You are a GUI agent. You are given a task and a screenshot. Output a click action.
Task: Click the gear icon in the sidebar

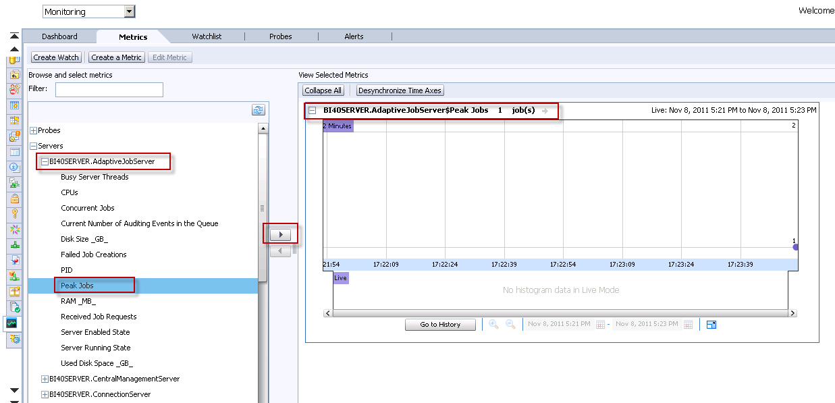(x=14, y=339)
